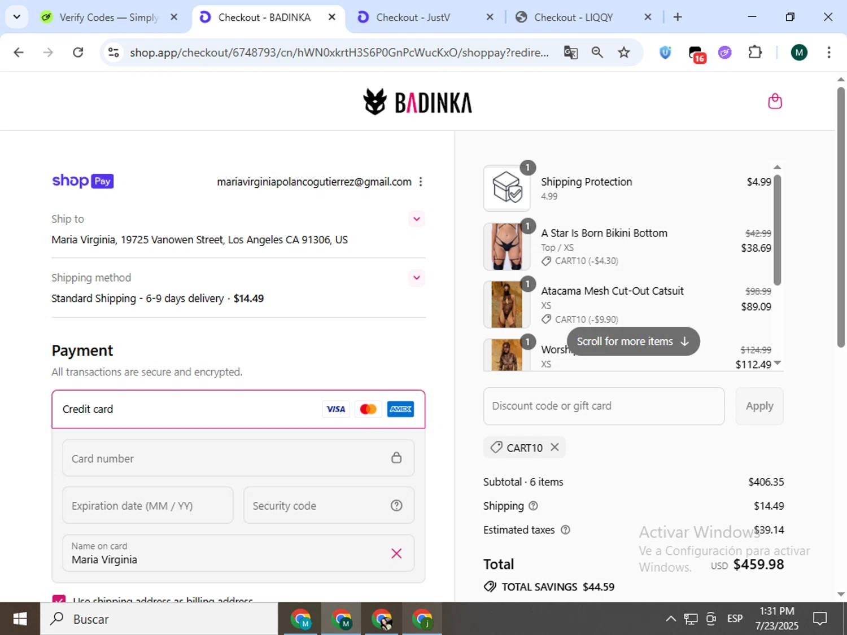
Task: Clear the Name on card field
Action: [x=396, y=553]
